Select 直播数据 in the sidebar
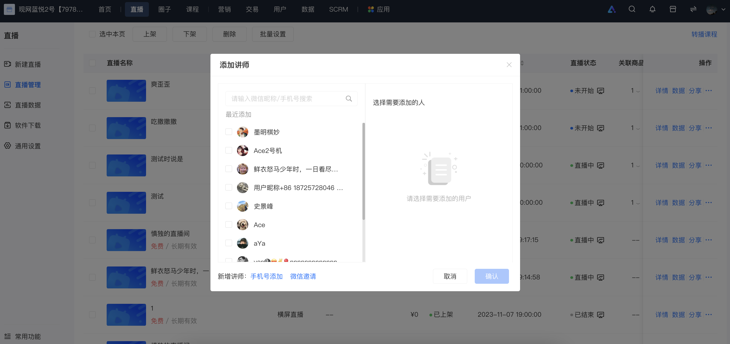The image size is (730, 344). (23, 105)
